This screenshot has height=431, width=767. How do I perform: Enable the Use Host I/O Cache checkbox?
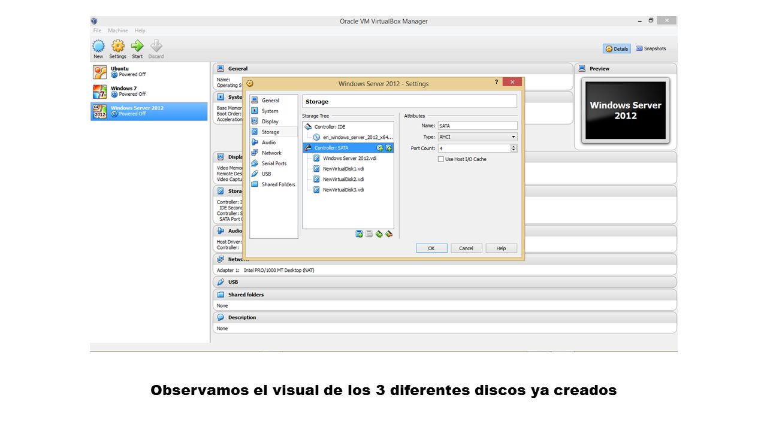click(x=441, y=159)
